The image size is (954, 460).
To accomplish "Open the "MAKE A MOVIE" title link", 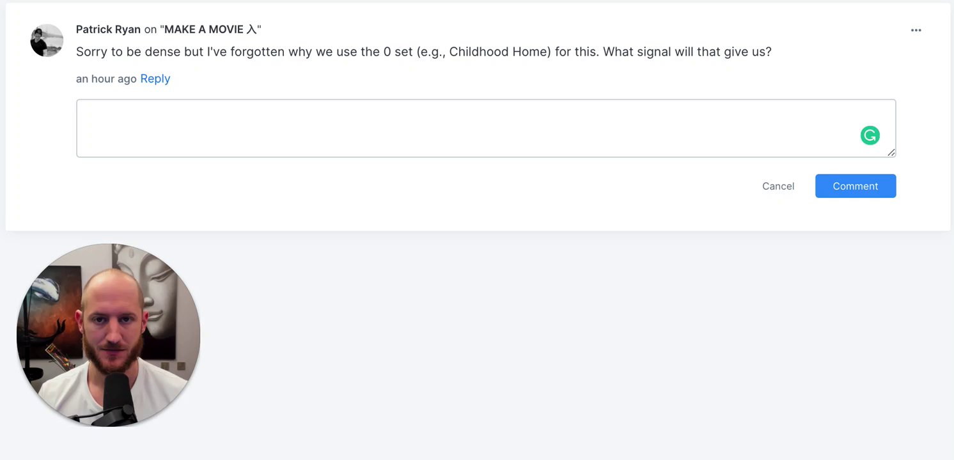I will (x=204, y=29).
